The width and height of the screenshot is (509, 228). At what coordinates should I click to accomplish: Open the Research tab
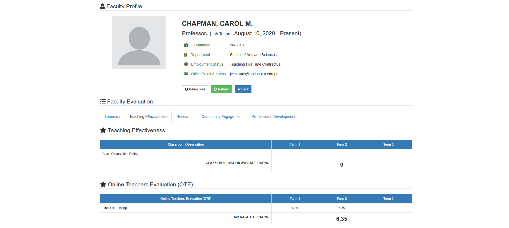coord(185,117)
